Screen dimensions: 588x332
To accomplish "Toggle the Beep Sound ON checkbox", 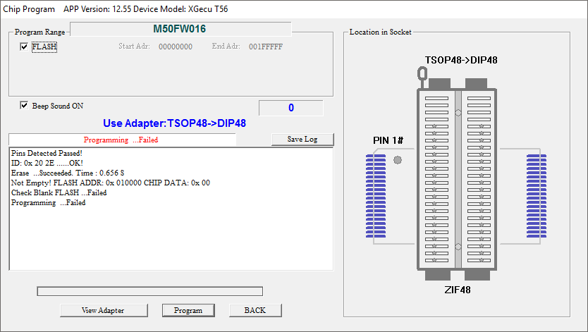I will (25, 106).
